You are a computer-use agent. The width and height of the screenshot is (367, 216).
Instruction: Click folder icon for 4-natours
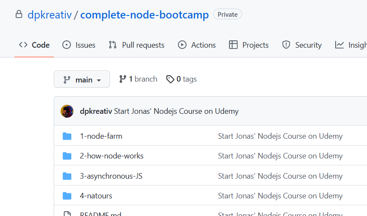(x=67, y=196)
